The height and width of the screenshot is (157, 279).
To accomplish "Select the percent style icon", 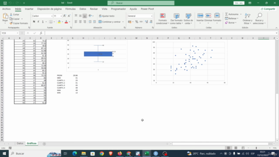I will tap(136, 22).
